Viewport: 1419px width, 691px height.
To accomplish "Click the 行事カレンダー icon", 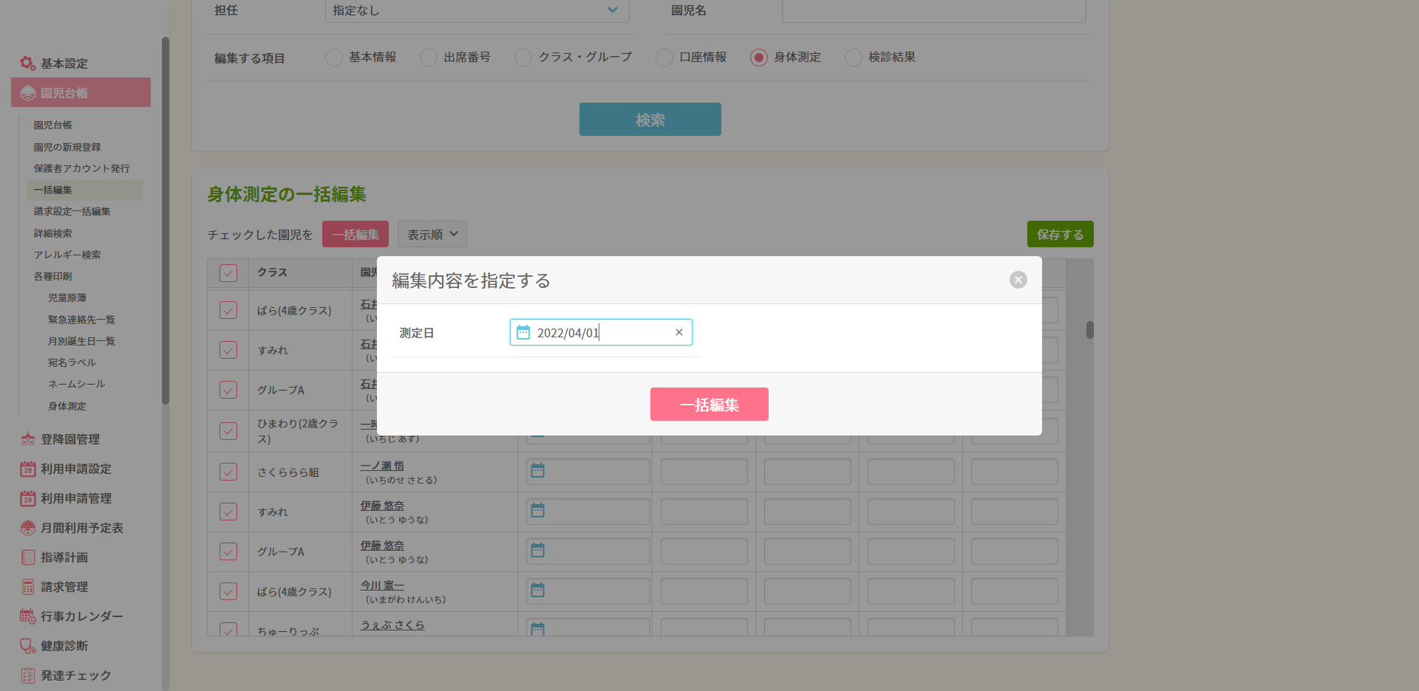I will click(x=28, y=616).
